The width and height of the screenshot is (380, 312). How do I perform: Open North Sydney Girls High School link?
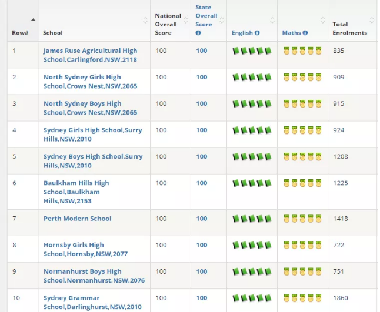point(90,82)
